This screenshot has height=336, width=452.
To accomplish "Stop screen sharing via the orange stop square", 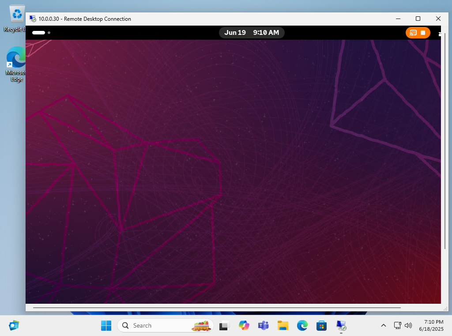I will (x=423, y=33).
